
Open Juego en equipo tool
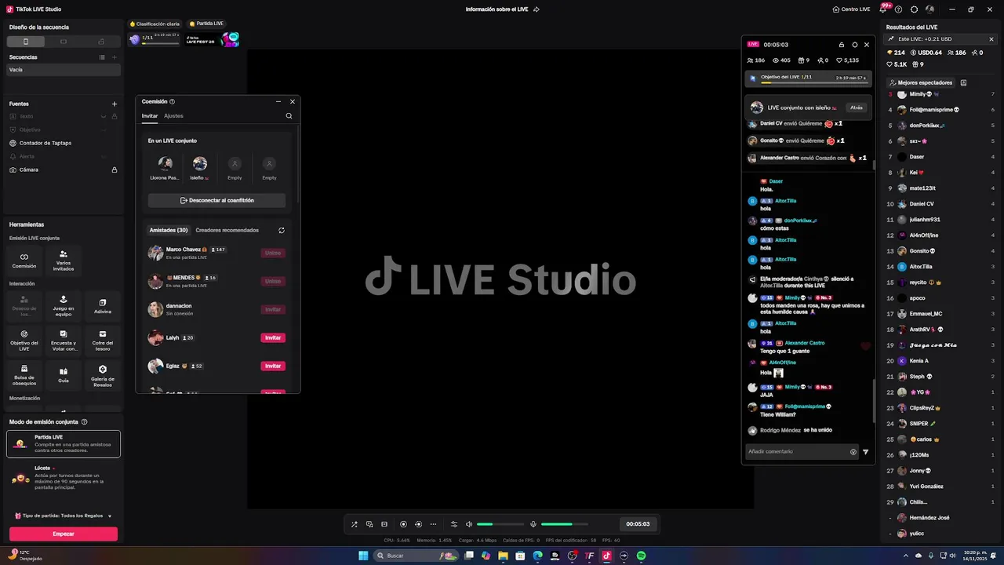(64, 305)
